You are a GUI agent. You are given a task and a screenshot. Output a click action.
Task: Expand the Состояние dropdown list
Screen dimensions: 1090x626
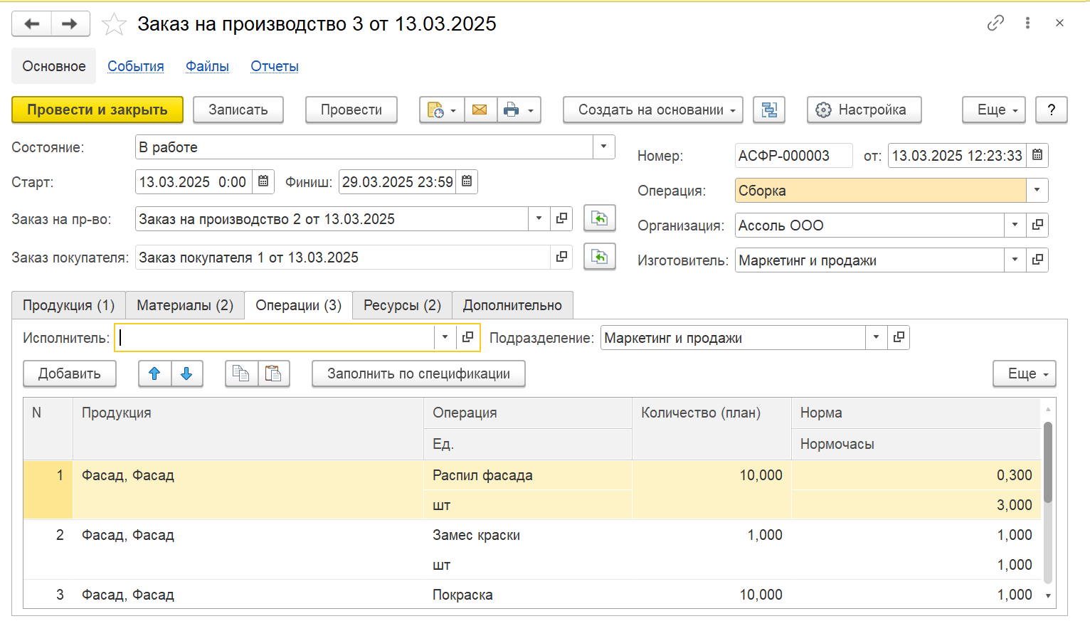pyautogui.click(x=603, y=147)
